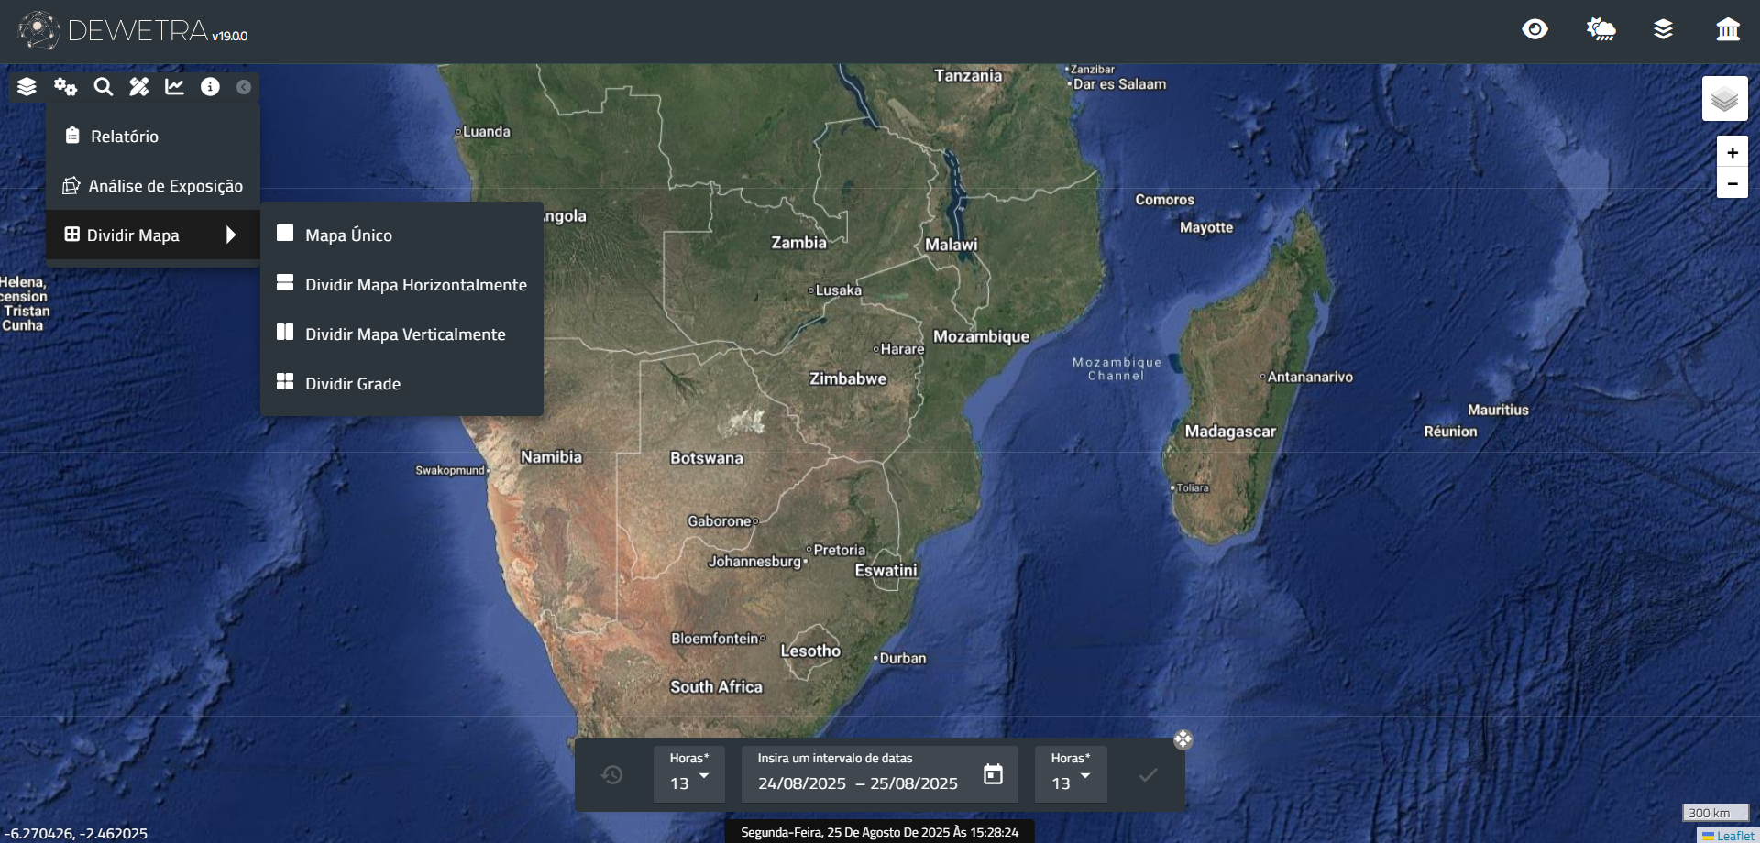Image resolution: width=1760 pixels, height=843 pixels.
Task: Open the chart graph tool
Action: [174, 87]
